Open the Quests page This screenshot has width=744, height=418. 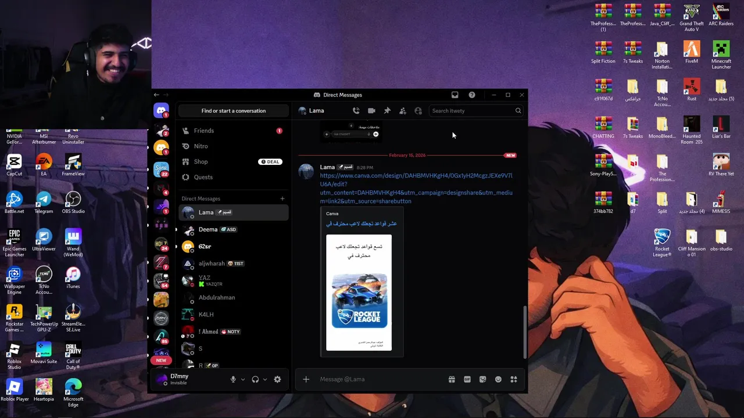point(233,177)
